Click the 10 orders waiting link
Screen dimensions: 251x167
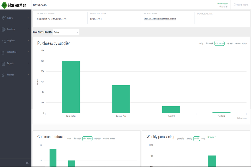click(x=160, y=19)
